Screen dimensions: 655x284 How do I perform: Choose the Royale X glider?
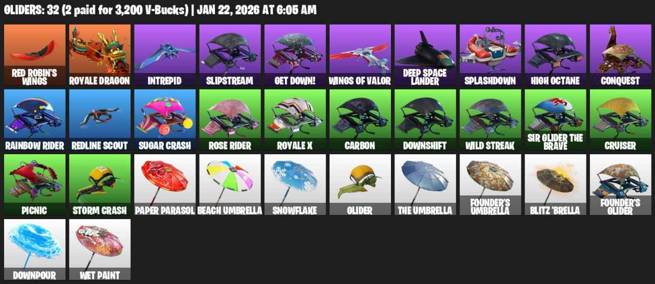pyautogui.click(x=295, y=120)
